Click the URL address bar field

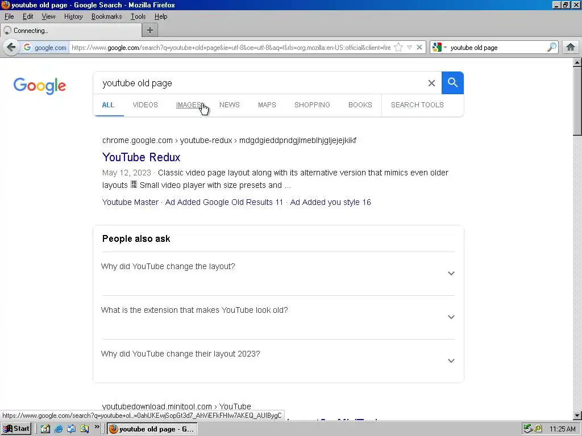[231, 48]
